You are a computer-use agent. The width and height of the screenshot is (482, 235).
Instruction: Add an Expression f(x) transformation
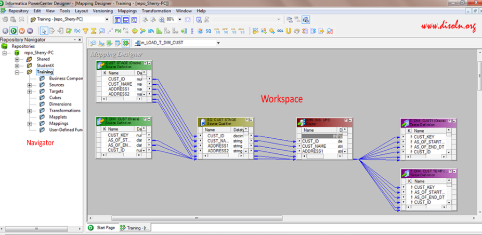77,31
